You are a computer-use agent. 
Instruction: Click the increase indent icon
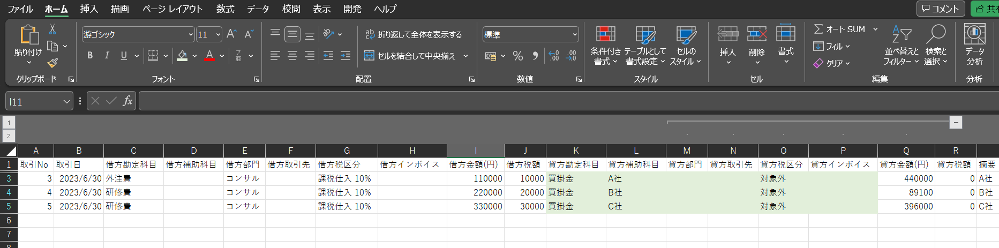click(345, 56)
